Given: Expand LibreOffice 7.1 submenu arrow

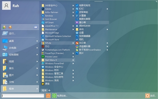Looking at the screenshot, I should pos(73,26).
